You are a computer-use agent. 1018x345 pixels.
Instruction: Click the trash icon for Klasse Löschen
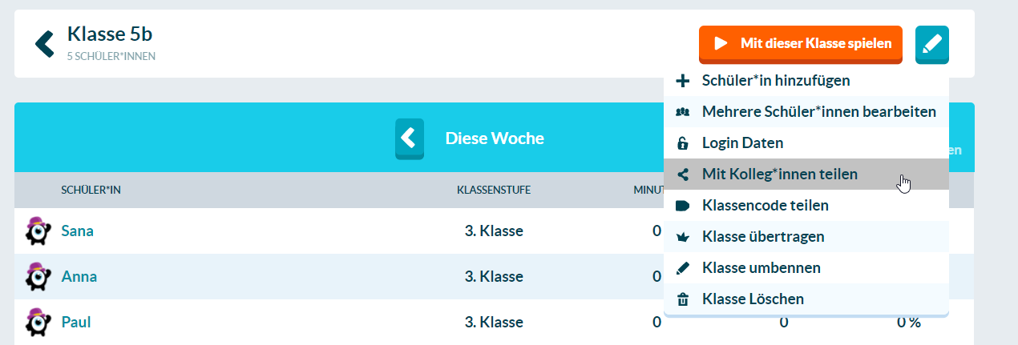click(683, 299)
